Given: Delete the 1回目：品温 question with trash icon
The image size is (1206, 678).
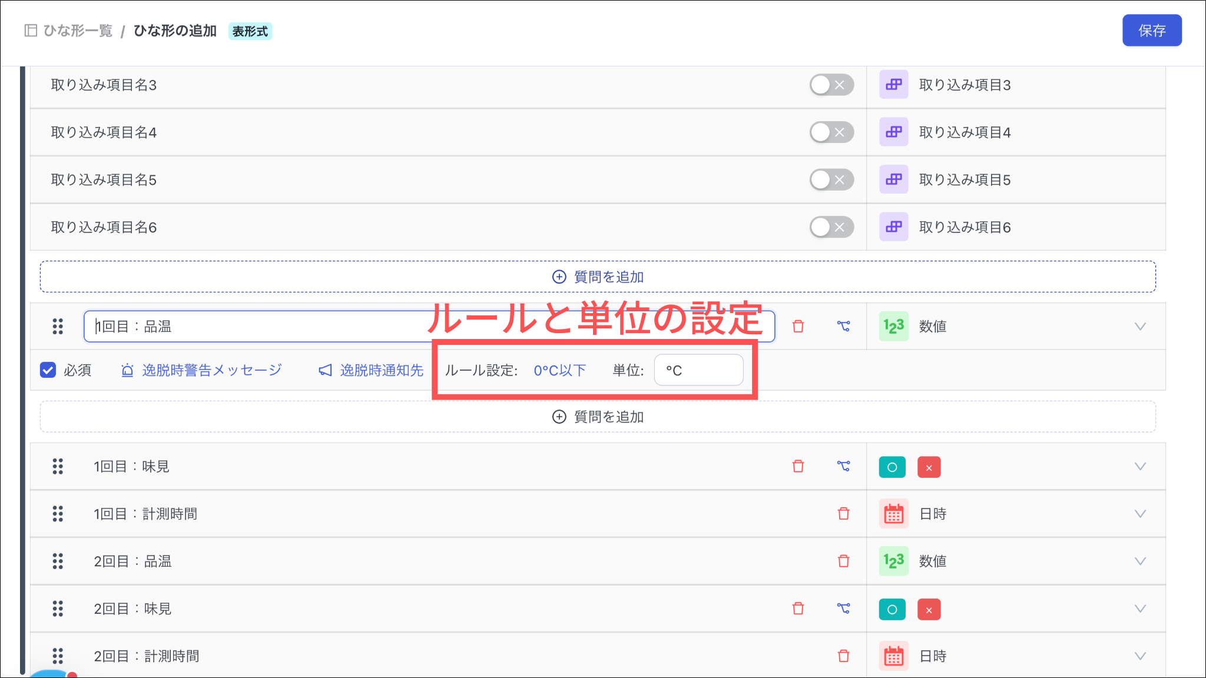Looking at the screenshot, I should tap(798, 326).
